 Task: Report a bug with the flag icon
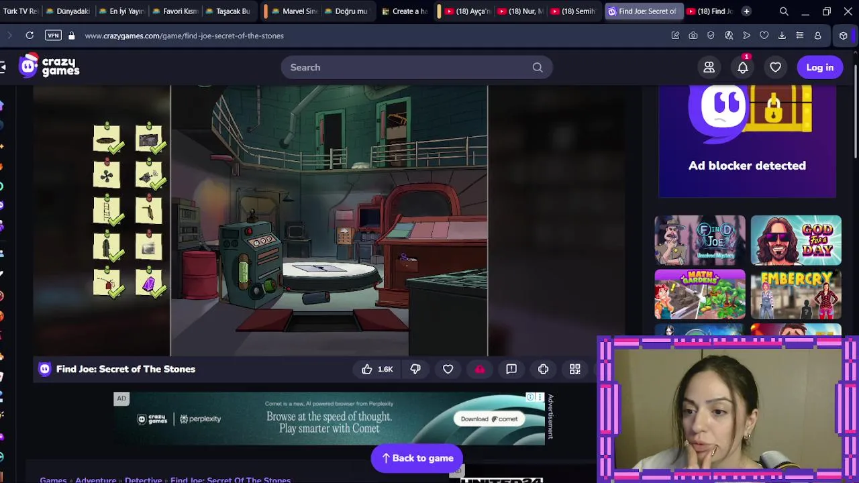click(x=511, y=369)
